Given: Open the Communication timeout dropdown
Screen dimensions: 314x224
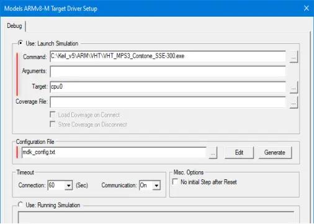Looking at the screenshot, I should (156, 186).
